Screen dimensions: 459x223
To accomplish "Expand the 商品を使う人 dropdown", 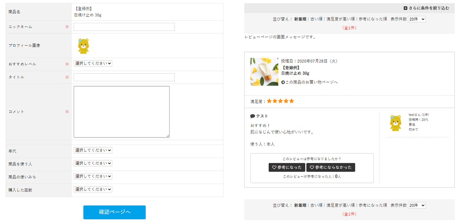I will (93, 163).
